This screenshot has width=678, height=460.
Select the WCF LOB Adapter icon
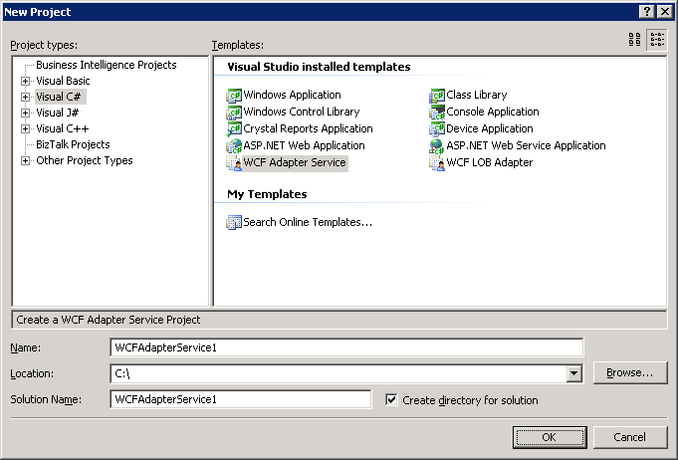pos(437,162)
